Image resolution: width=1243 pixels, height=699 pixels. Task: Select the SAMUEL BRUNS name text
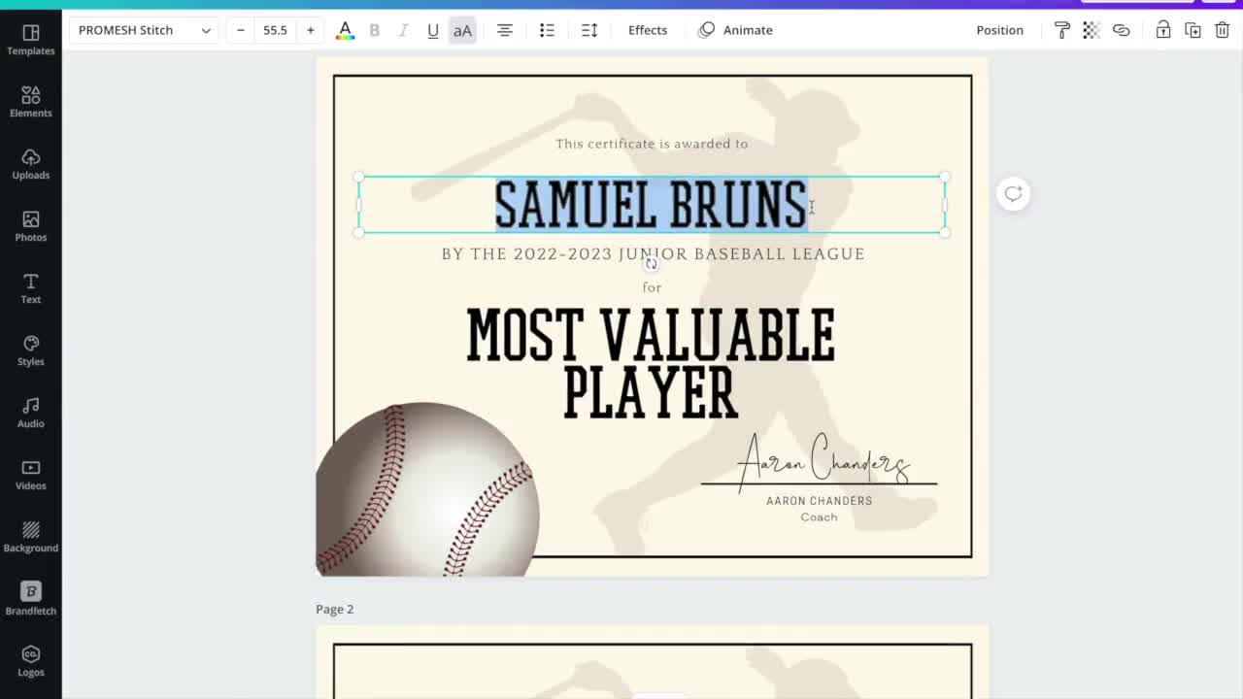click(652, 205)
